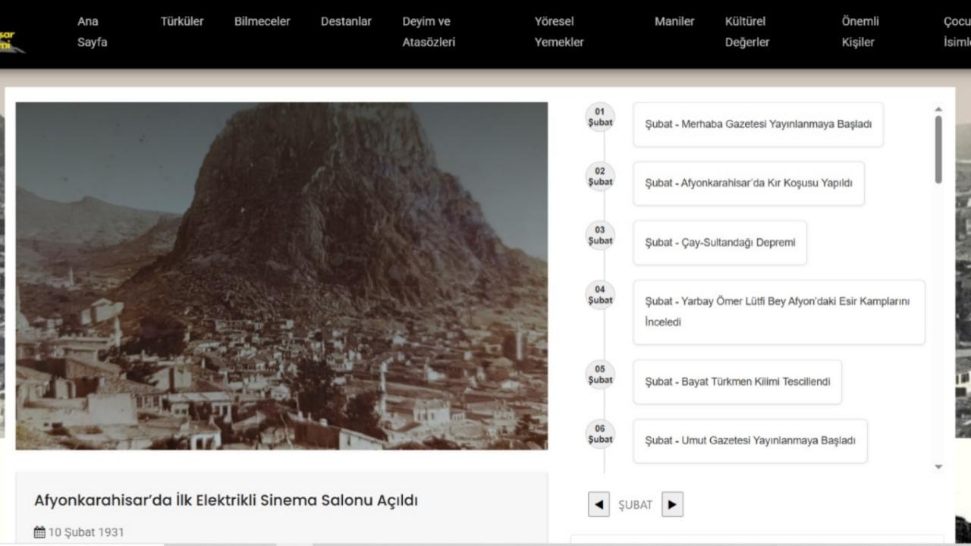Click the İlk Elektrikli Sinema Salonu article title

pos(228,500)
